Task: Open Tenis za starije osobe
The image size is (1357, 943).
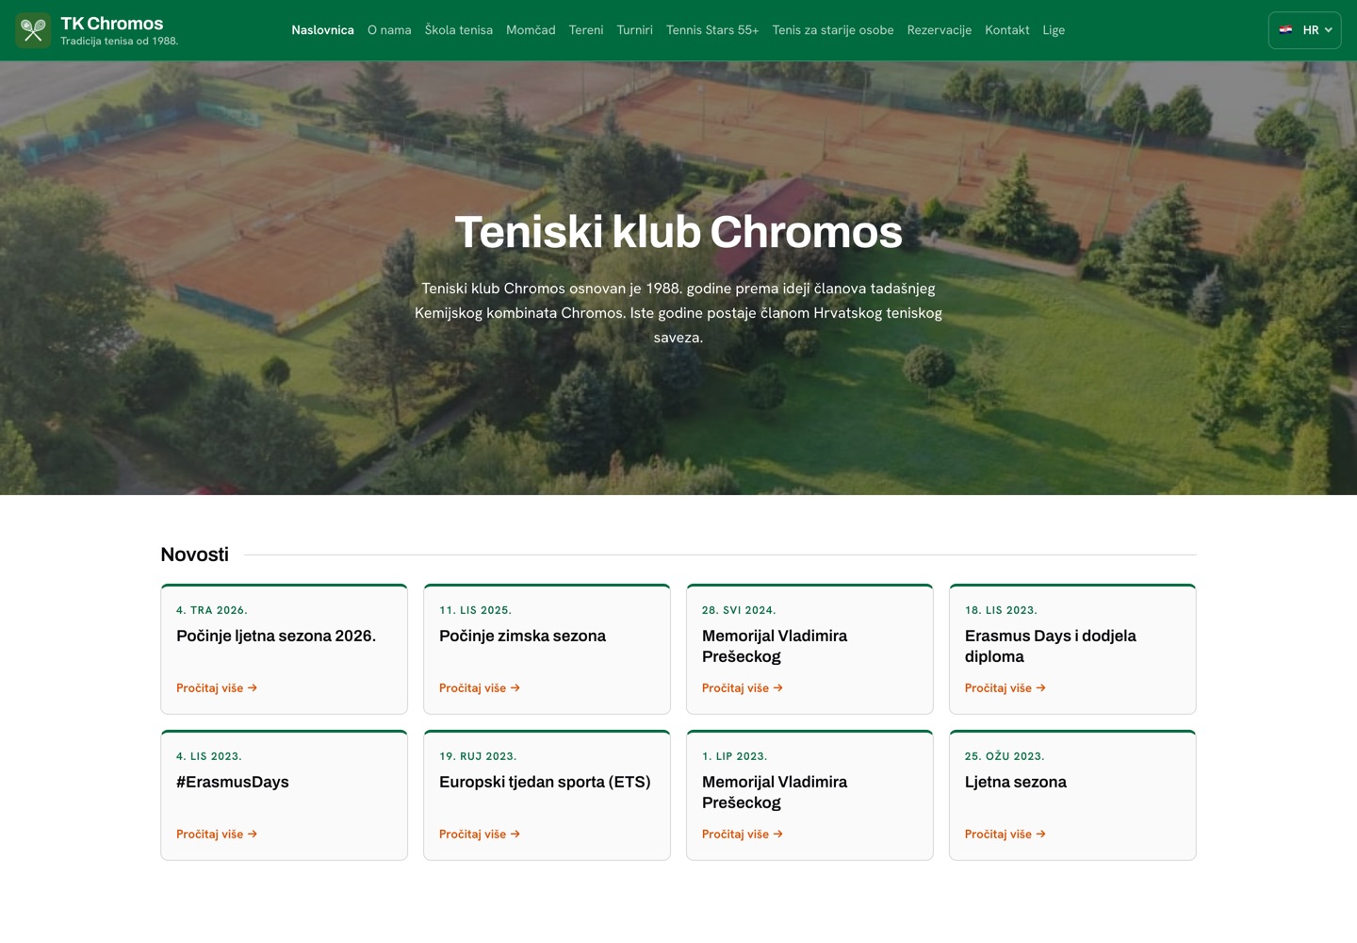Action: [x=833, y=30]
